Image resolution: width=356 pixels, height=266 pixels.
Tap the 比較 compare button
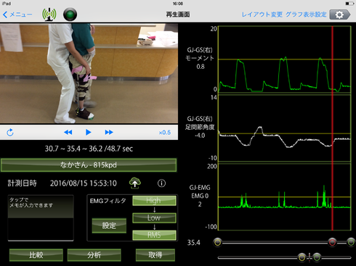coord(36,255)
